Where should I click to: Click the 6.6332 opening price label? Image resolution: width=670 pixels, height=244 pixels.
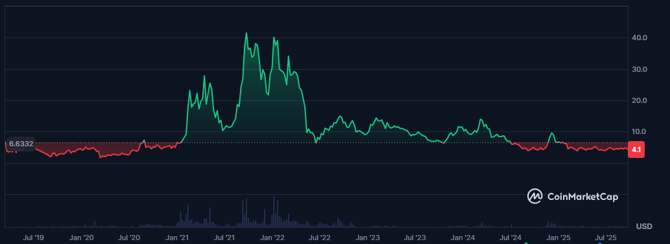(21, 144)
